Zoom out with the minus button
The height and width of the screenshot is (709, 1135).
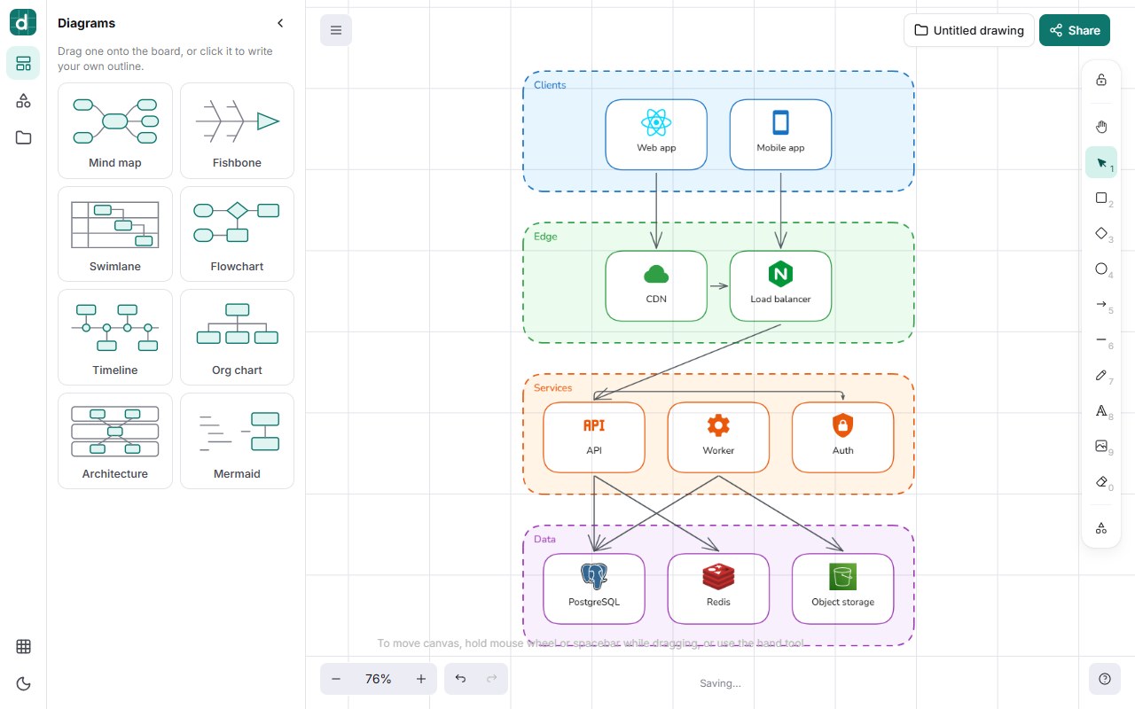click(336, 679)
